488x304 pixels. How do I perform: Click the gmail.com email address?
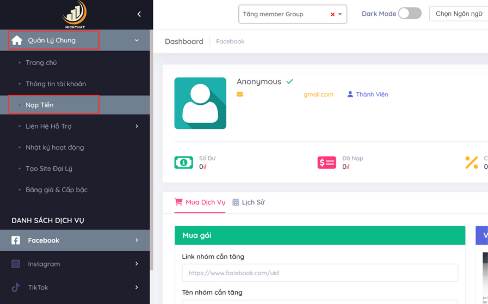(318, 94)
